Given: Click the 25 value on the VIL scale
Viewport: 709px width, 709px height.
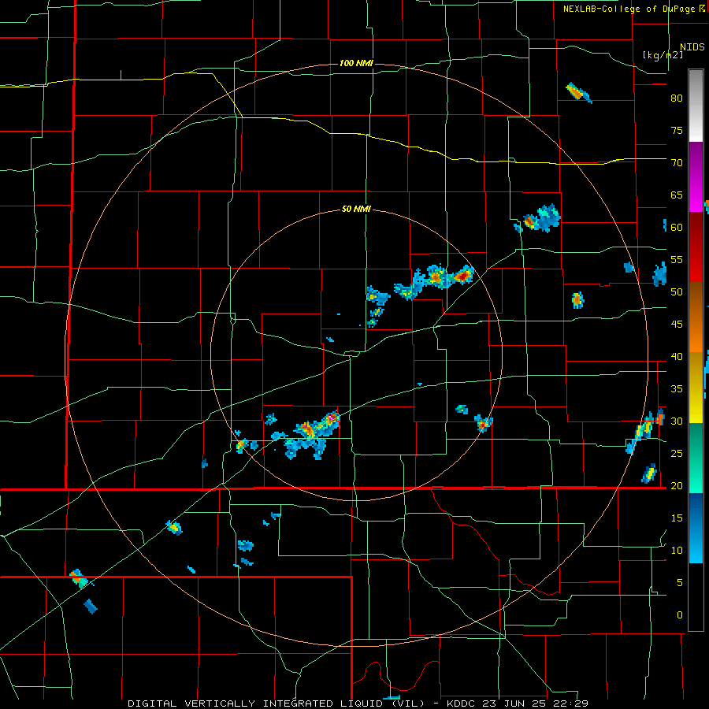Looking at the screenshot, I should (x=677, y=454).
